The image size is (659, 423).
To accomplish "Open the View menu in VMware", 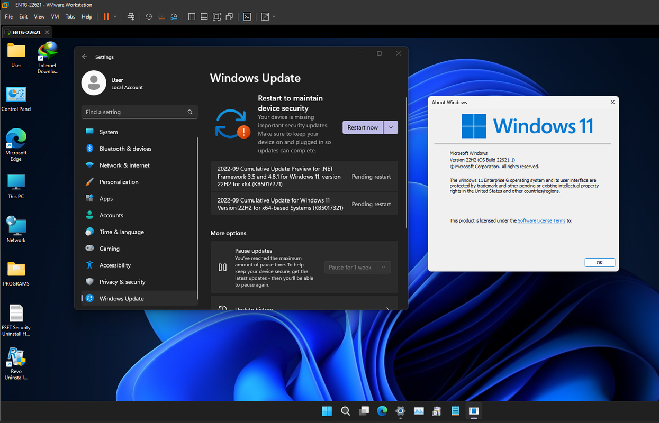I will pyautogui.click(x=39, y=16).
